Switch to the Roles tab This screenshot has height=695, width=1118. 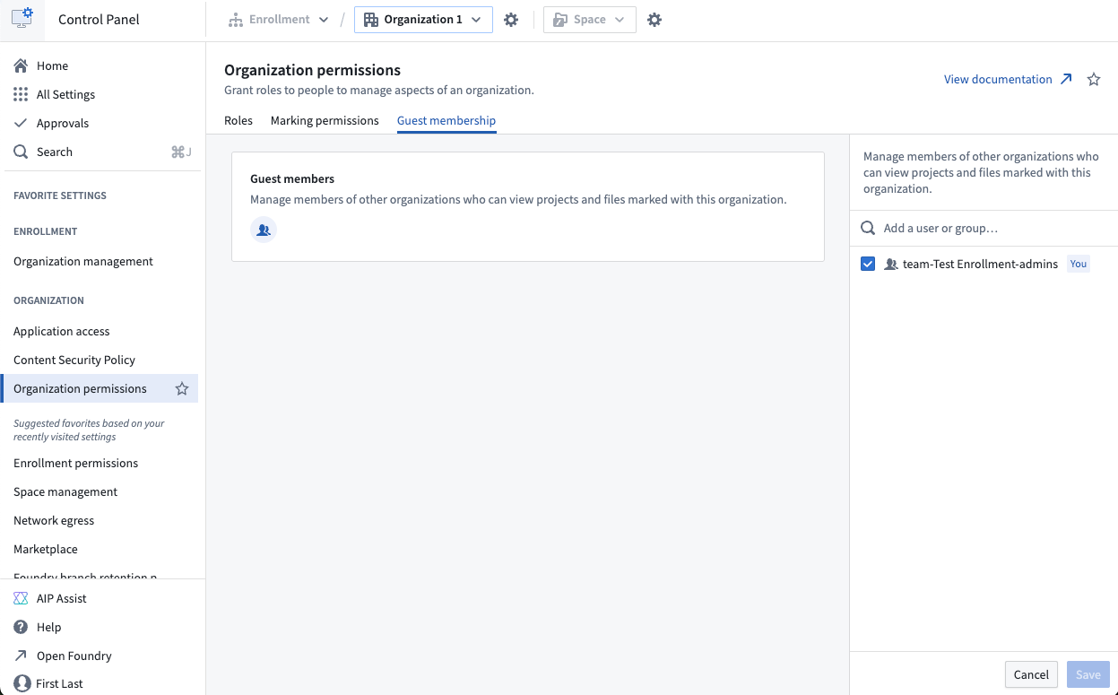(x=238, y=120)
